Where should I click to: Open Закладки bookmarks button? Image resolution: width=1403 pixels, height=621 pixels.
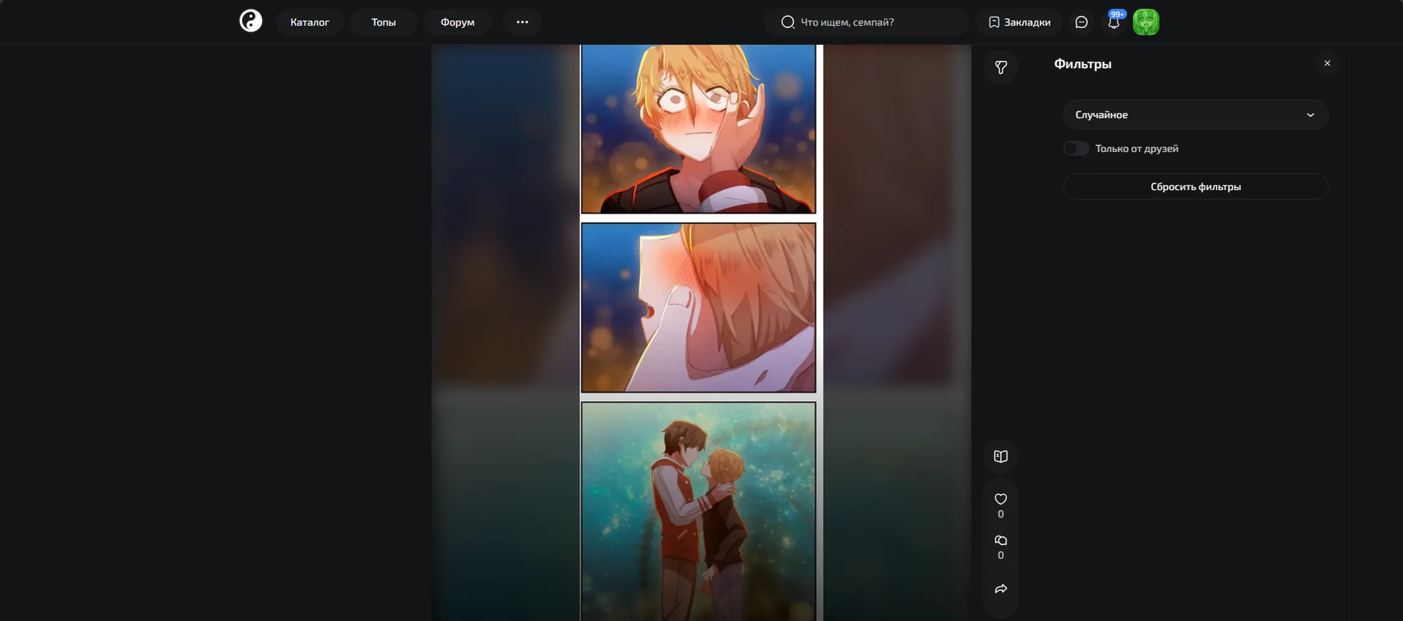pyautogui.click(x=1019, y=22)
